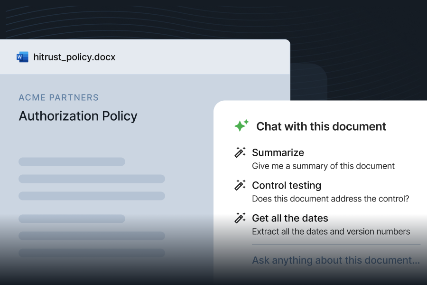Click the Word document file icon

pos(22,57)
